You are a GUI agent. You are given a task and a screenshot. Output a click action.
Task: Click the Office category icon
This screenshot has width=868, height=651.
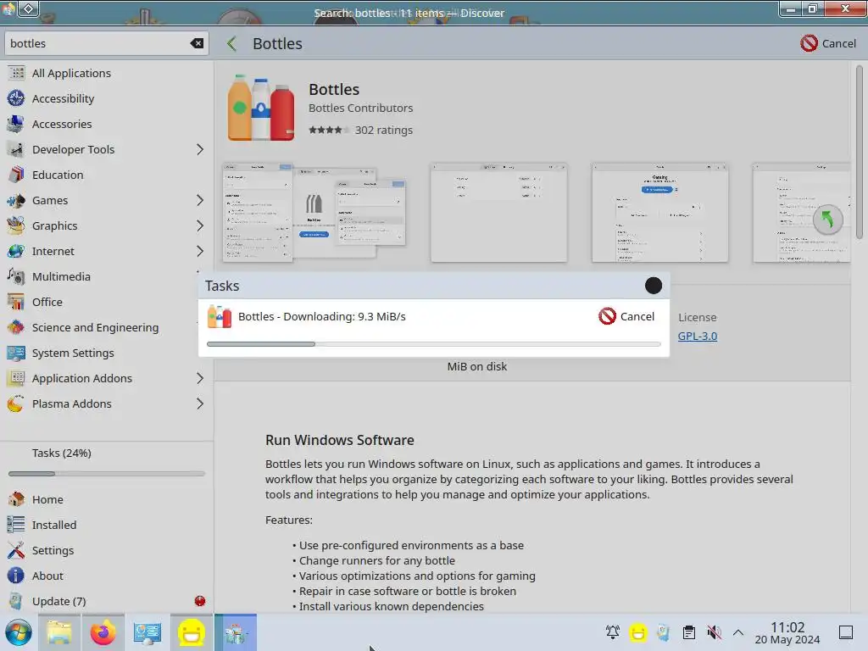(16, 303)
